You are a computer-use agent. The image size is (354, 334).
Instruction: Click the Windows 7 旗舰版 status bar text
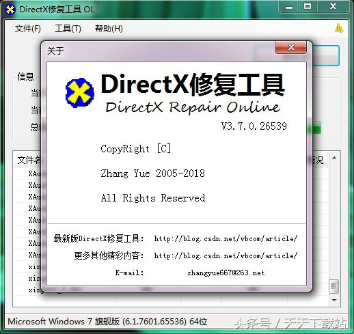(107, 322)
